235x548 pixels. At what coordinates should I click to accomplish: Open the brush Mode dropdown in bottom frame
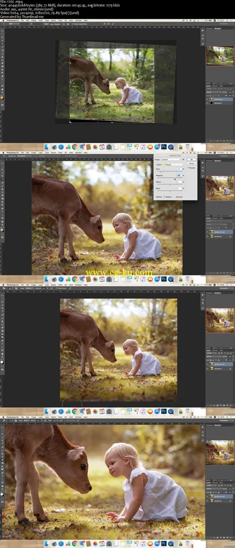pyautogui.click(x=27, y=421)
